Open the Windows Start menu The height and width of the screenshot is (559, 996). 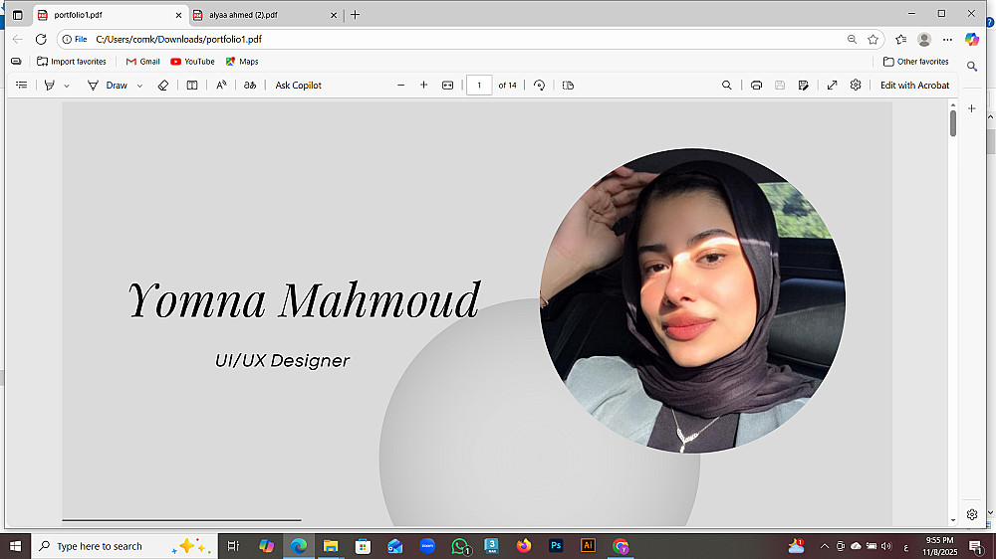pyautogui.click(x=15, y=546)
